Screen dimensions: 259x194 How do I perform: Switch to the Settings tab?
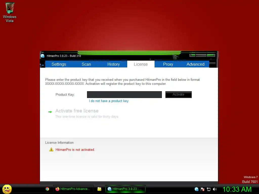click(59, 64)
